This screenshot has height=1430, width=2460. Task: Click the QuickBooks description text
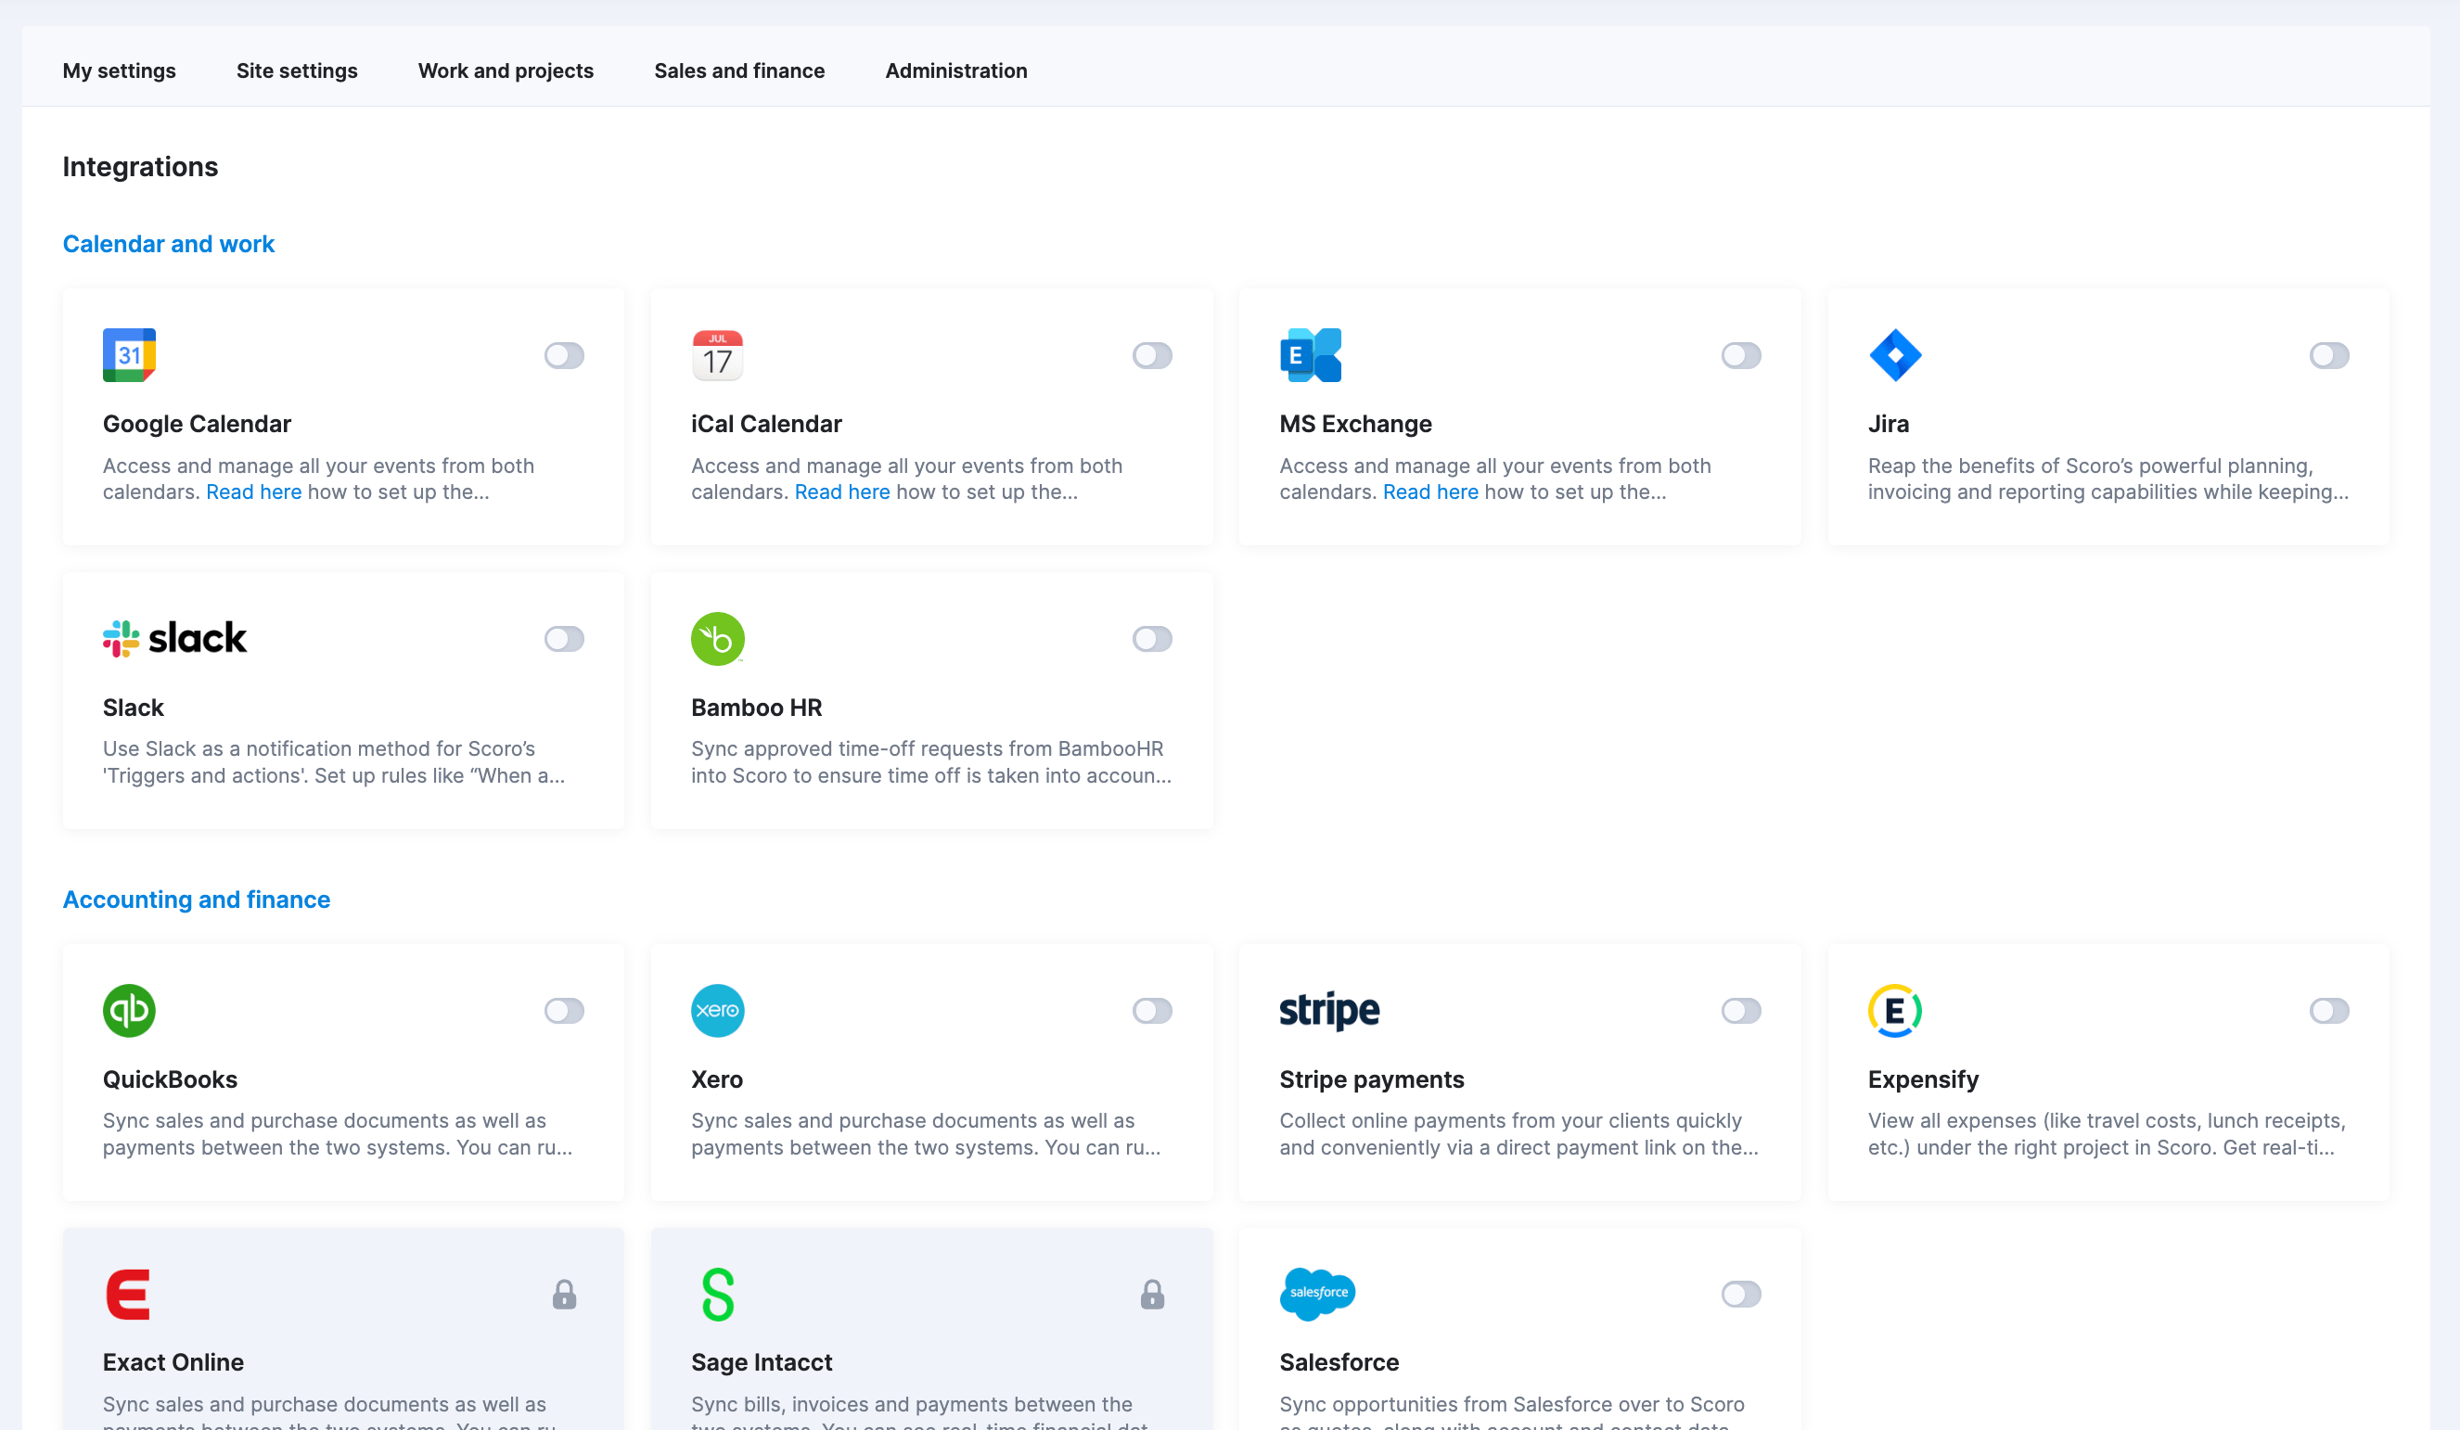(x=338, y=1134)
